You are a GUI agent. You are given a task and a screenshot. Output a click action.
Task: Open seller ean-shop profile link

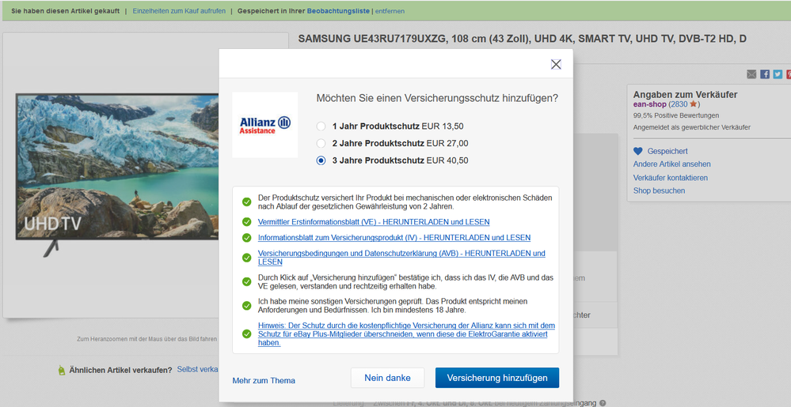[650, 104]
